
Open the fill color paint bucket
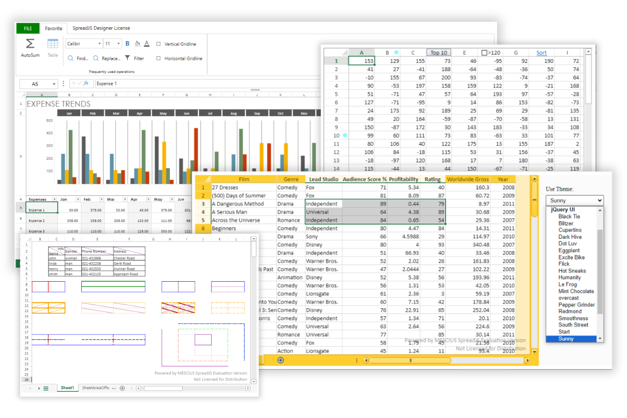pyautogui.click(x=137, y=44)
